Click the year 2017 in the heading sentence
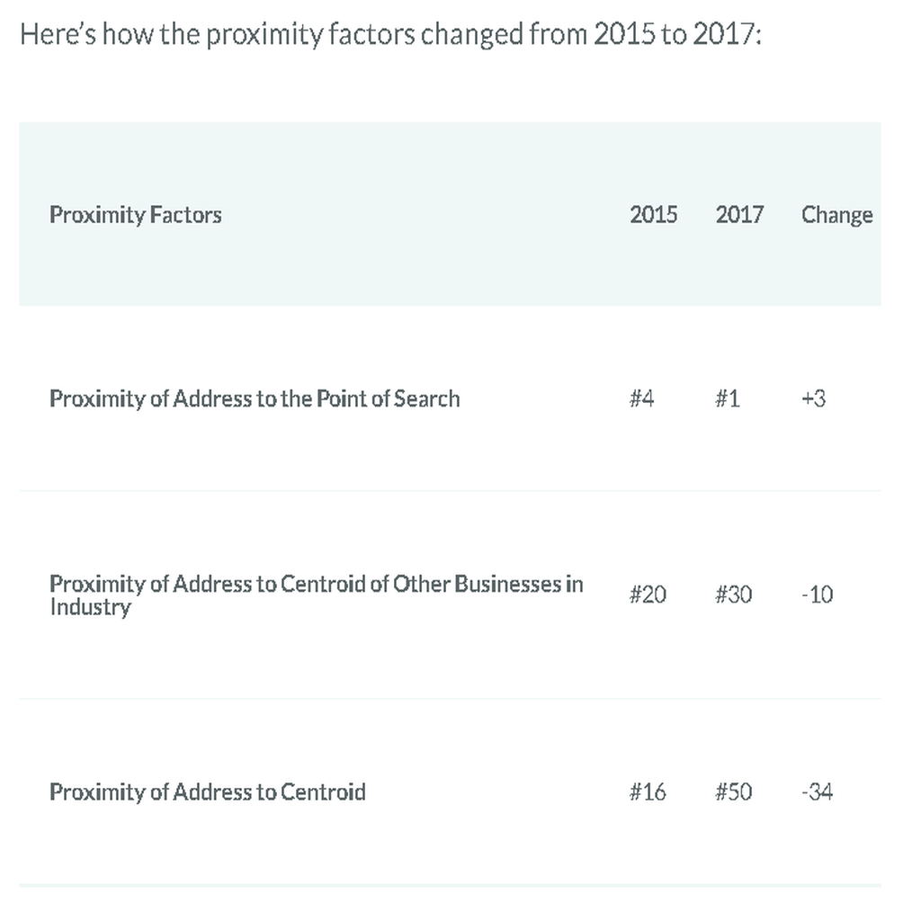The width and height of the screenshot is (921, 921). 723,33
